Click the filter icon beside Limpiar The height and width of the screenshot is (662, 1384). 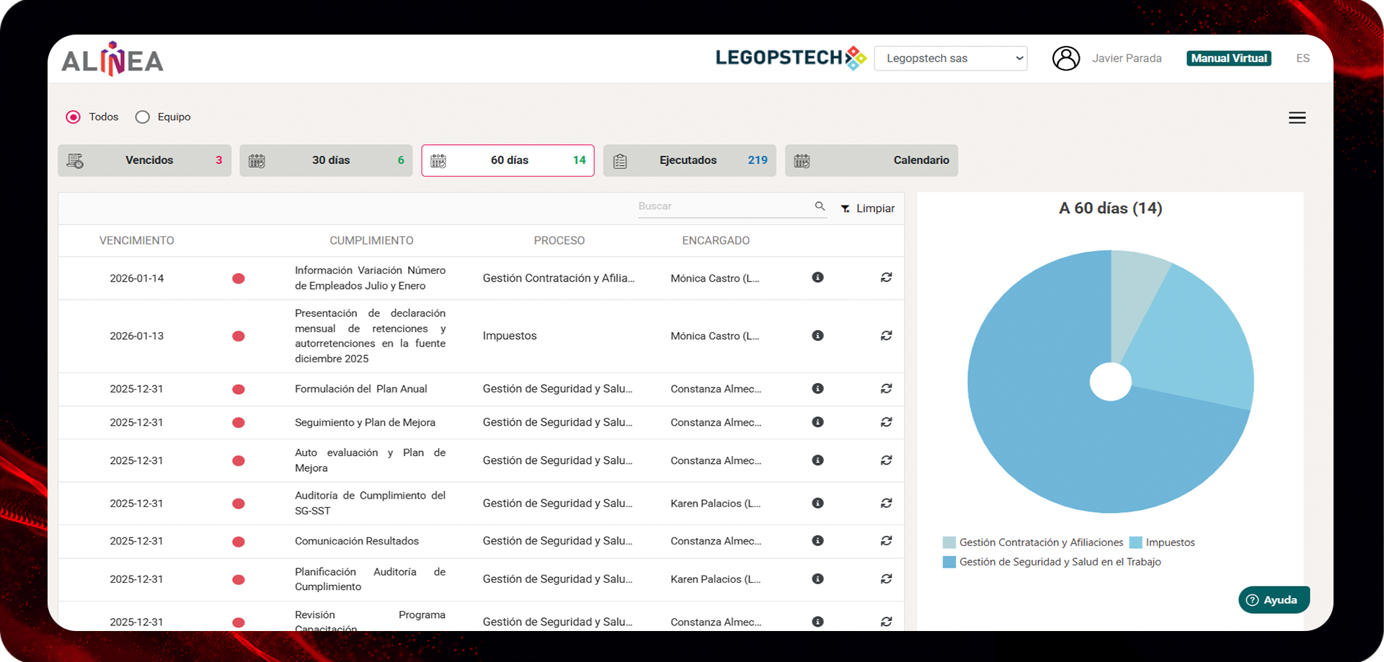(x=845, y=209)
